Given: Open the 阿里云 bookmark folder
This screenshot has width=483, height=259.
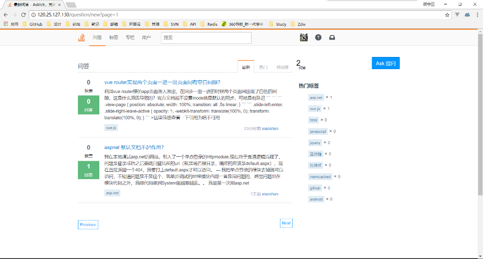Looking at the screenshot, I should [131, 24].
